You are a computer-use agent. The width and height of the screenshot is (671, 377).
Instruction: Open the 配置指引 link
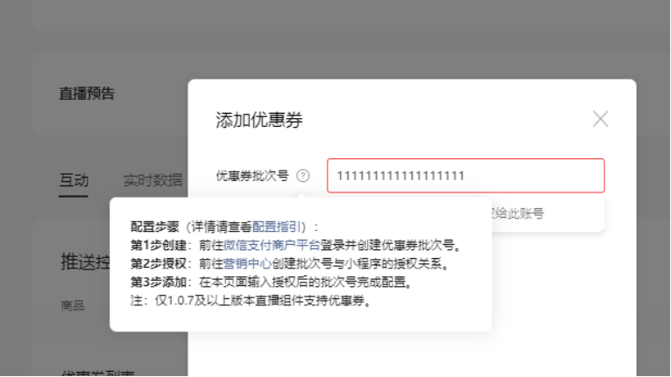point(275,227)
